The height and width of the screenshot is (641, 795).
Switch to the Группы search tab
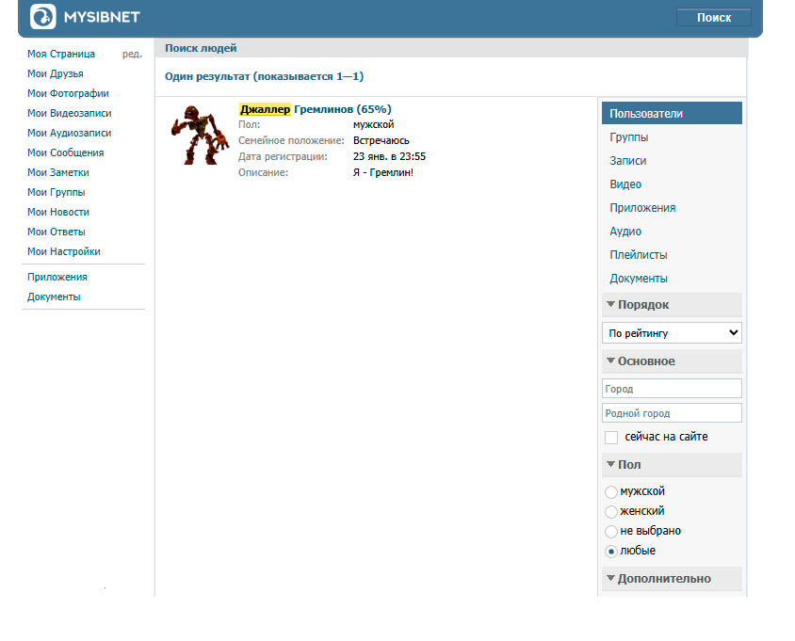tap(628, 137)
